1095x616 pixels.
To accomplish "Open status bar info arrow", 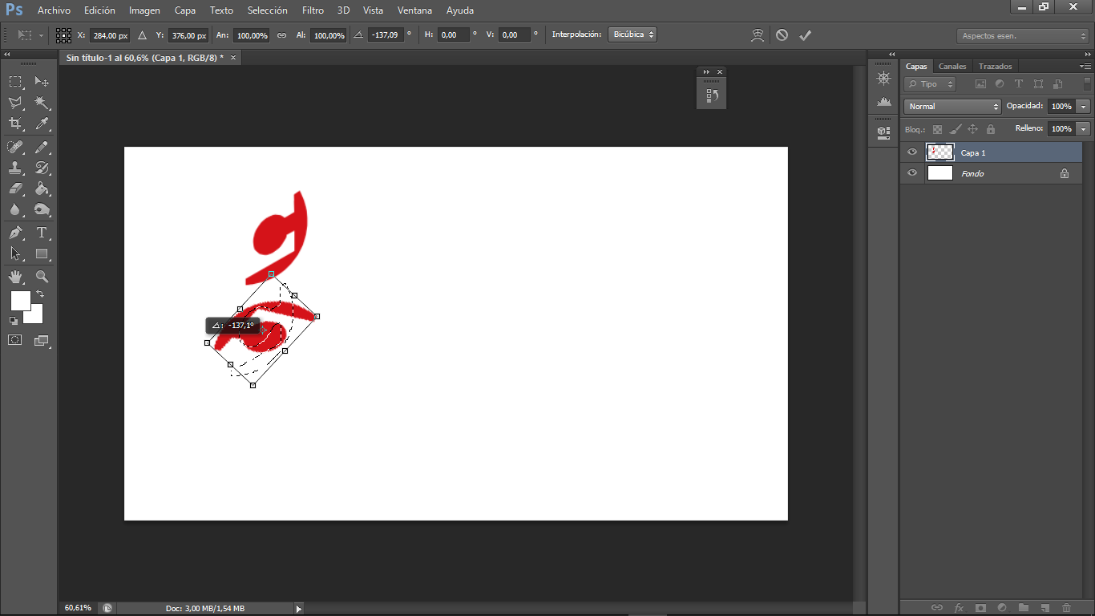I will [299, 609].
